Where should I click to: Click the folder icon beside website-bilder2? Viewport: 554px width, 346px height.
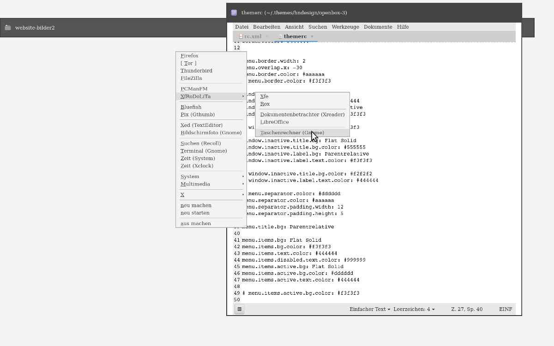pos(8,28)
